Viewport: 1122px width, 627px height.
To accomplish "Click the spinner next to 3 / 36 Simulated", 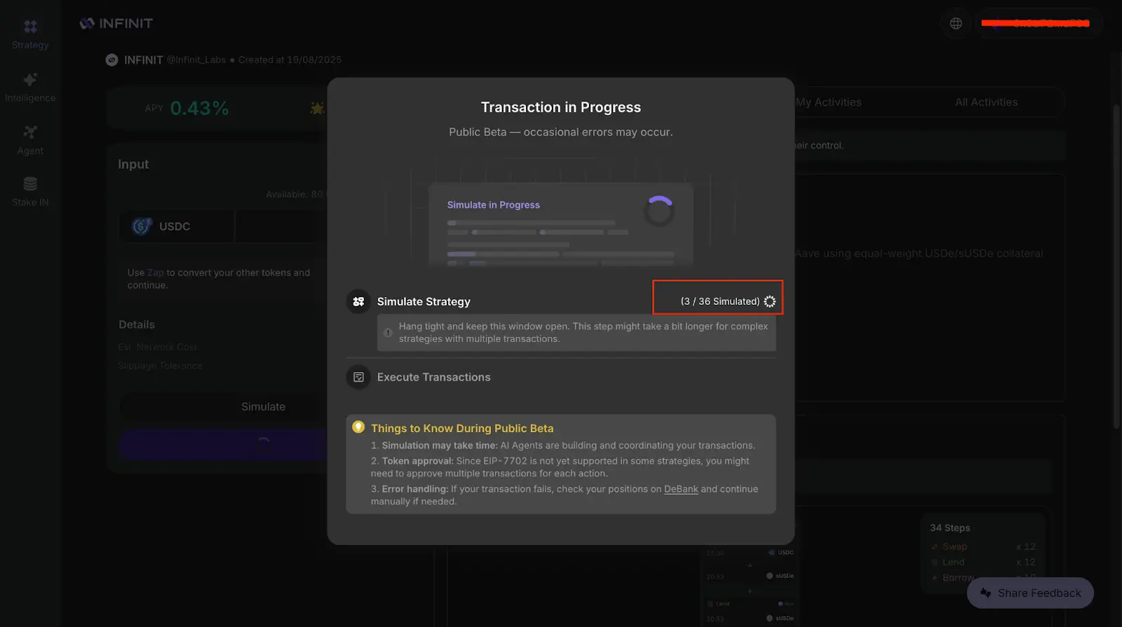I will 769,301.
